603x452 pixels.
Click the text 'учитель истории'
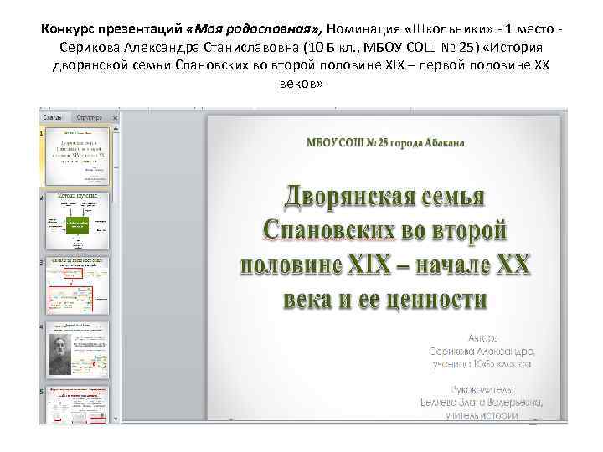pyautogui.click(x=482, y=415)
